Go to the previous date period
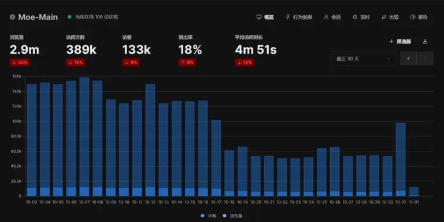444x222 pixels. point(408,58)
